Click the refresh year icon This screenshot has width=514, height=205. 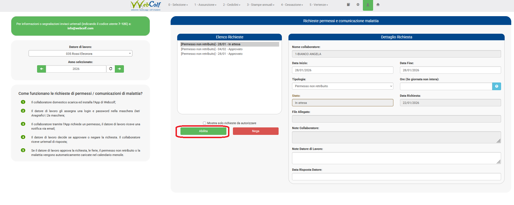pyautogui.click(x=111, y=69)
